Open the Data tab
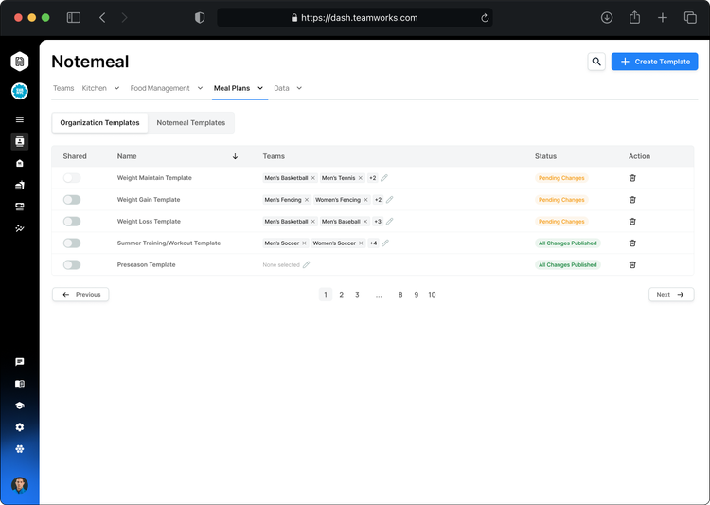This screenshot has height=505, width=710. click(x=281, y=88)
